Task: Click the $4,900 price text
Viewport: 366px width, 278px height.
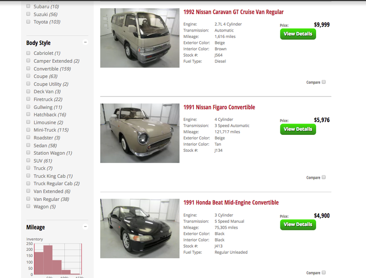Action: pos(322,215)
